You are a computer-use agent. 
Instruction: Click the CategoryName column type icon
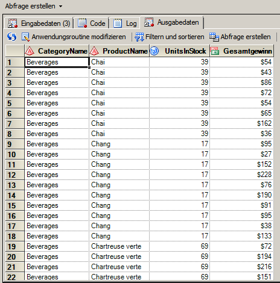(x=30, y=51)
